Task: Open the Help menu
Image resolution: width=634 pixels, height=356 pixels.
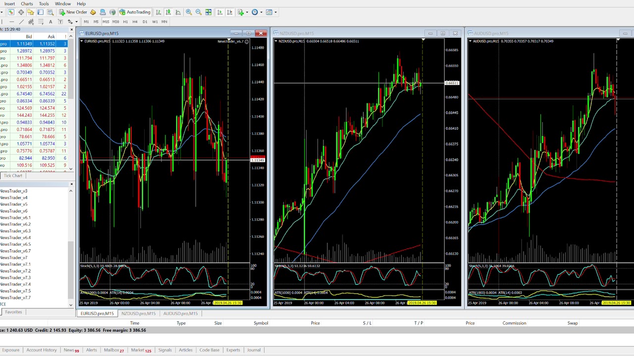Action: click(81, 3)
